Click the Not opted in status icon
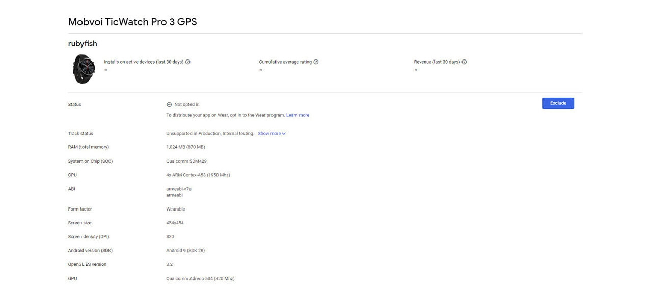This screenshot has height=300, width=652. [169, 105]
